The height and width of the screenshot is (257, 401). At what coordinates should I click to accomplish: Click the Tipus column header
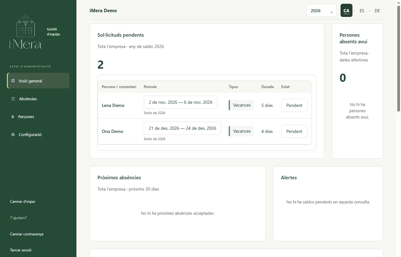pyautogui.click(x=233, y=87)
